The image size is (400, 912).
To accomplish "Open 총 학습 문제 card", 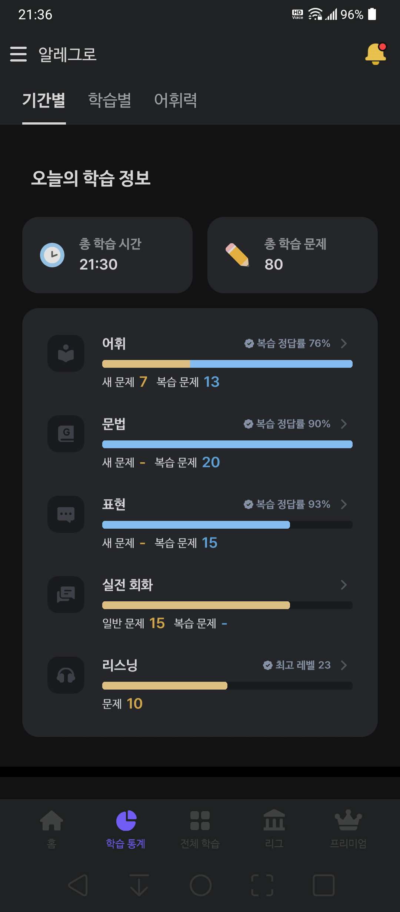I will [293, 255].
